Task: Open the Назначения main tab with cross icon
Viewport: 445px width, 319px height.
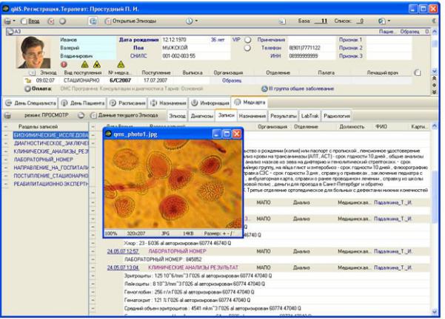Action: pos(168,103)
